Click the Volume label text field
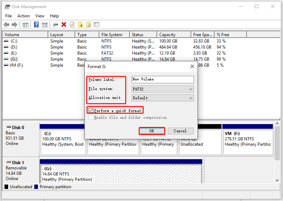283x201 pixels. (163, 79)
